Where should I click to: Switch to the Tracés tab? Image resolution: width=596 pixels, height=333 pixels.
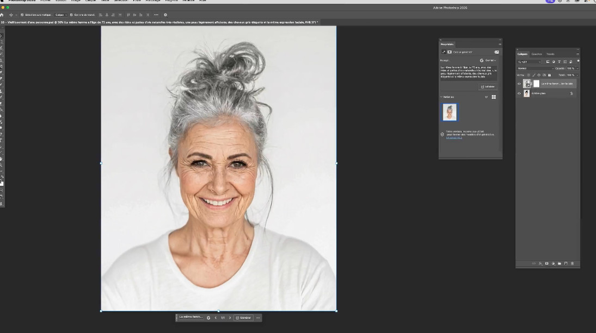[x=550, y=54]
